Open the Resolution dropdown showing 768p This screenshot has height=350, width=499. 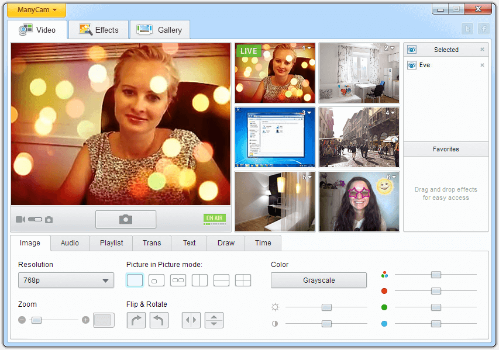pyautogui.click(x=66, y=280)
